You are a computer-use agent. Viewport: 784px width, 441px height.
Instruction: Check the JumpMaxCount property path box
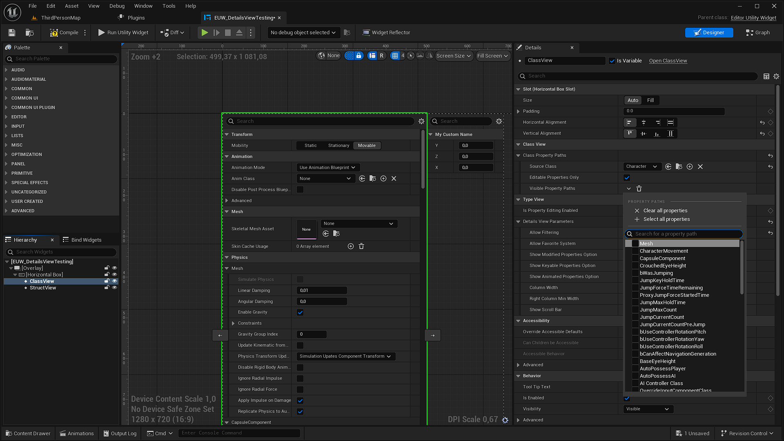(635, 310)
